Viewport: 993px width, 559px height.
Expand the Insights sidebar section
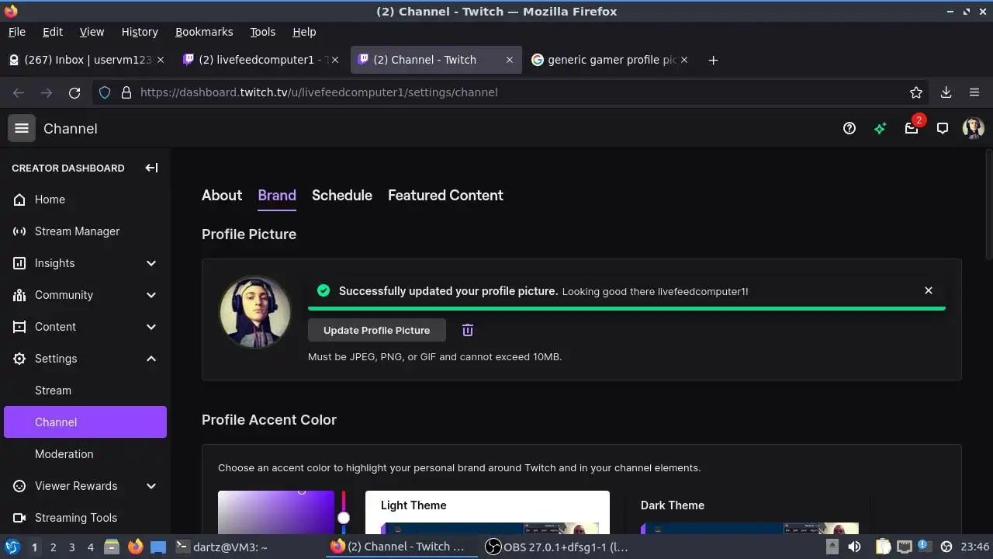coord(85,263)
